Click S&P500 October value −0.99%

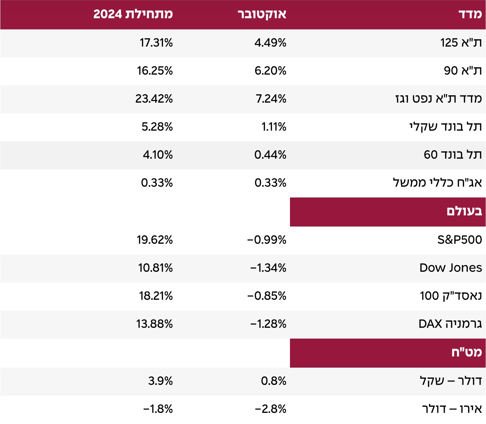click(x=267, y=240)
